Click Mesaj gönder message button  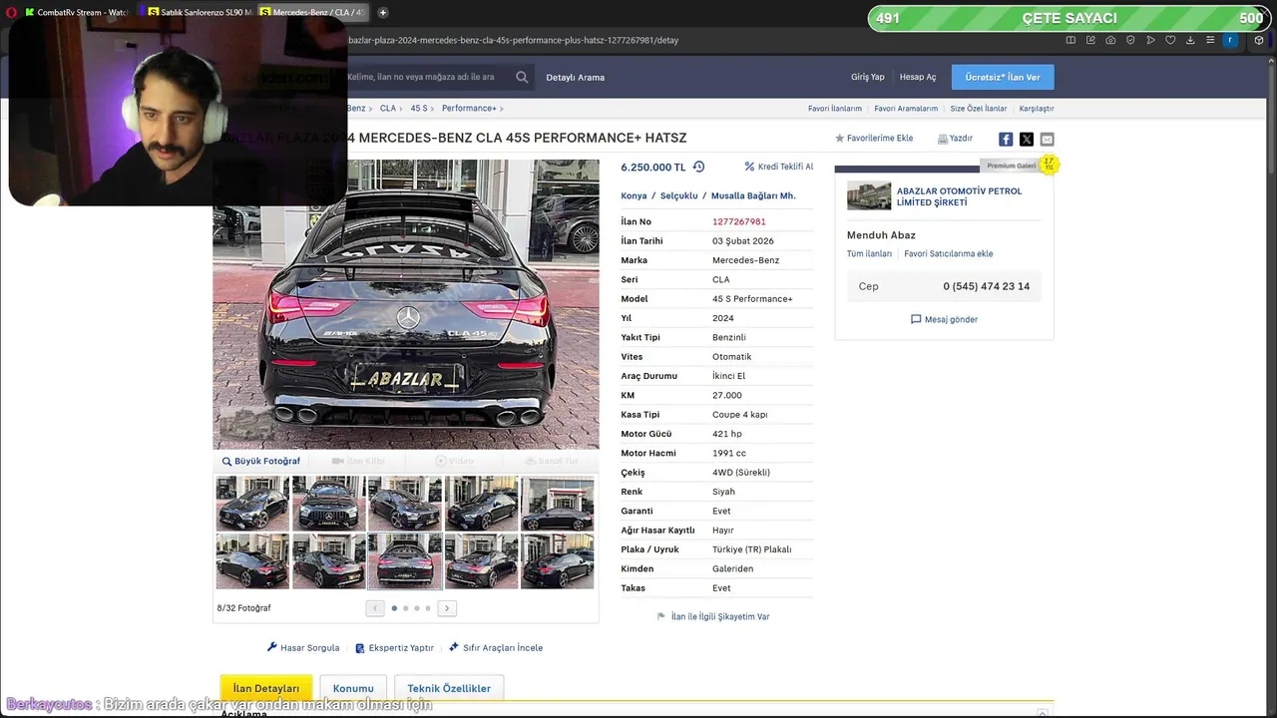click(x=944, y=319)
